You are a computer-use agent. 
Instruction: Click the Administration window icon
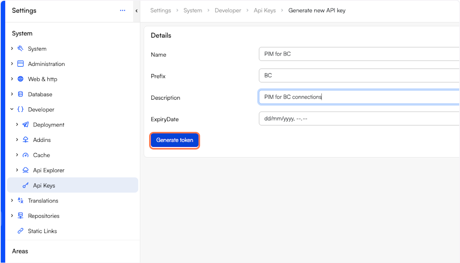[x=21, y=64]
